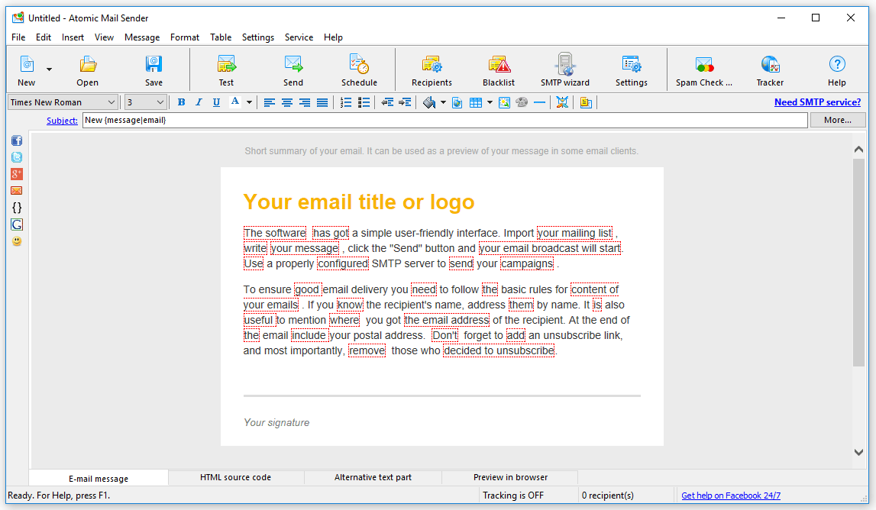Click the curly braces macro icon
This screenshot has height=510, width=876.
tap(17, 208)
